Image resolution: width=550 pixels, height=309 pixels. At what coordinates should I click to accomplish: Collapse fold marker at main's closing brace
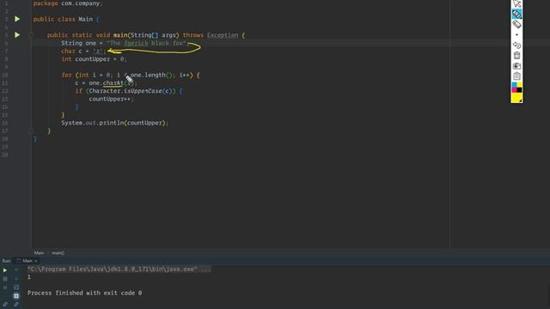click(x=31, y=130)
